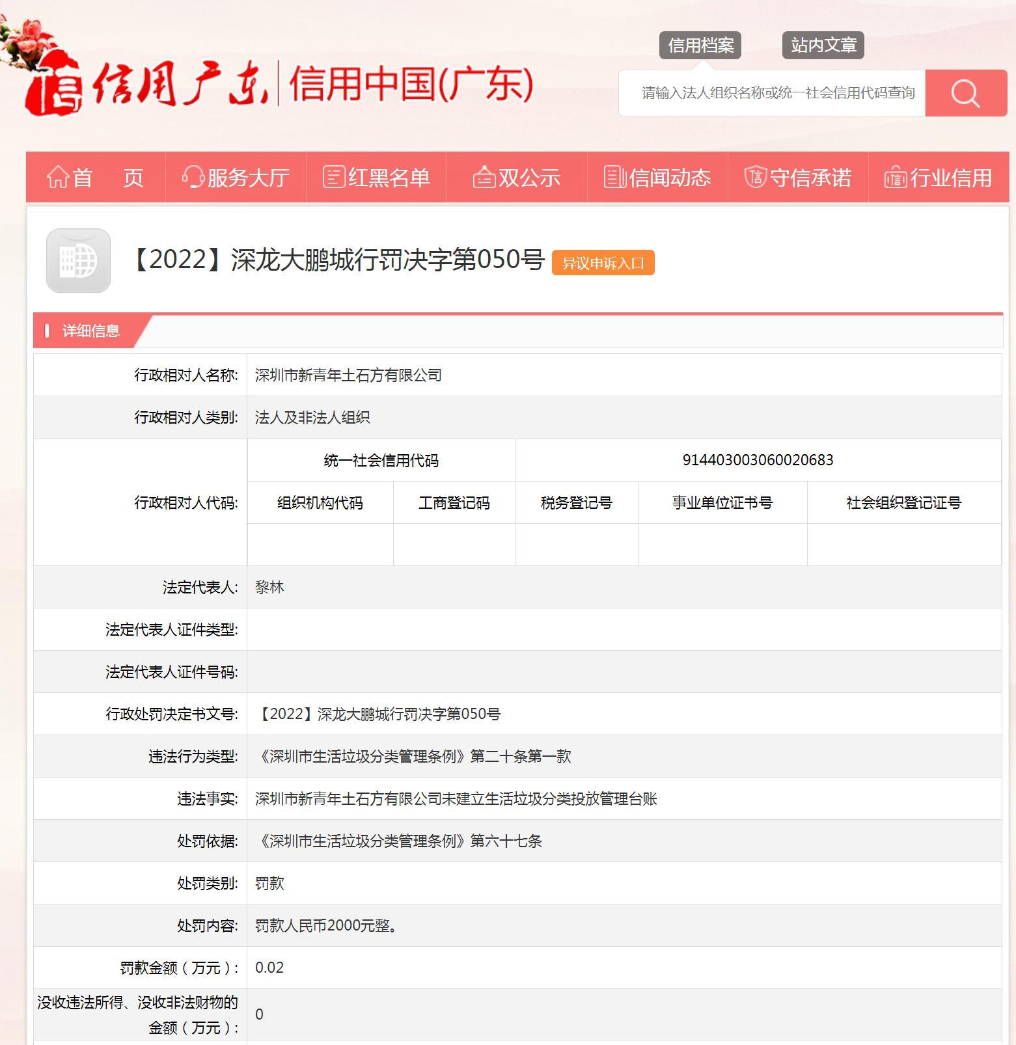This screenshot has height=1045, width=1016.
Task: Click the home icon beside 首页
Action: (x=58, y=177)
